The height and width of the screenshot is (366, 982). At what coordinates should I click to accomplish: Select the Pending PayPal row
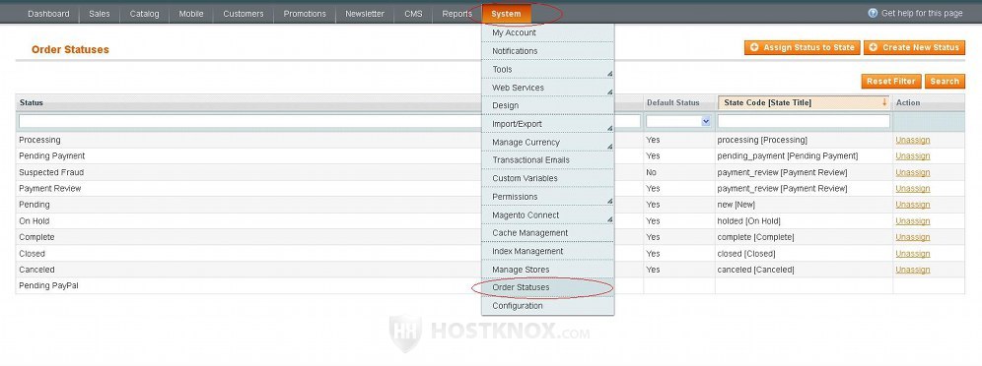[x=490, y=286]
